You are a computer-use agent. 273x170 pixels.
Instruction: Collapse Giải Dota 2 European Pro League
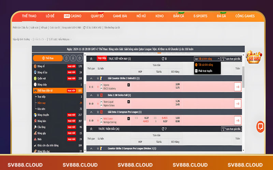pyautogui.click(x=91, y=112)
